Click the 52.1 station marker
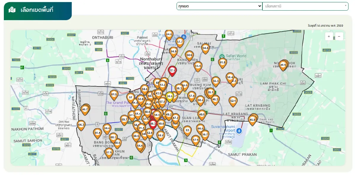Screen dimensions: 355x175 coord(233,101)
